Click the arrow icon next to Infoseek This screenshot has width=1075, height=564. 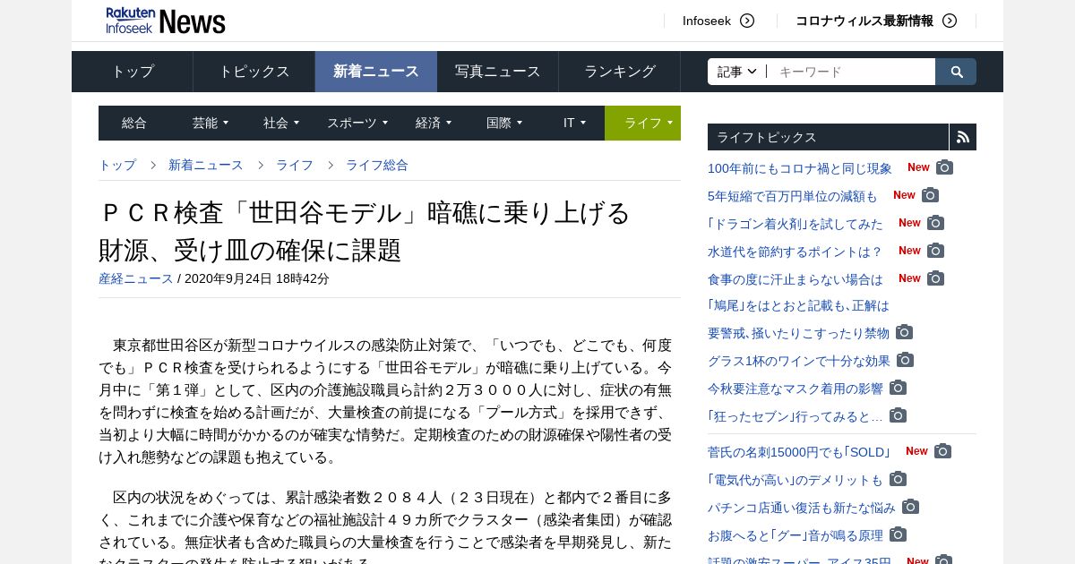coord(747,21)
